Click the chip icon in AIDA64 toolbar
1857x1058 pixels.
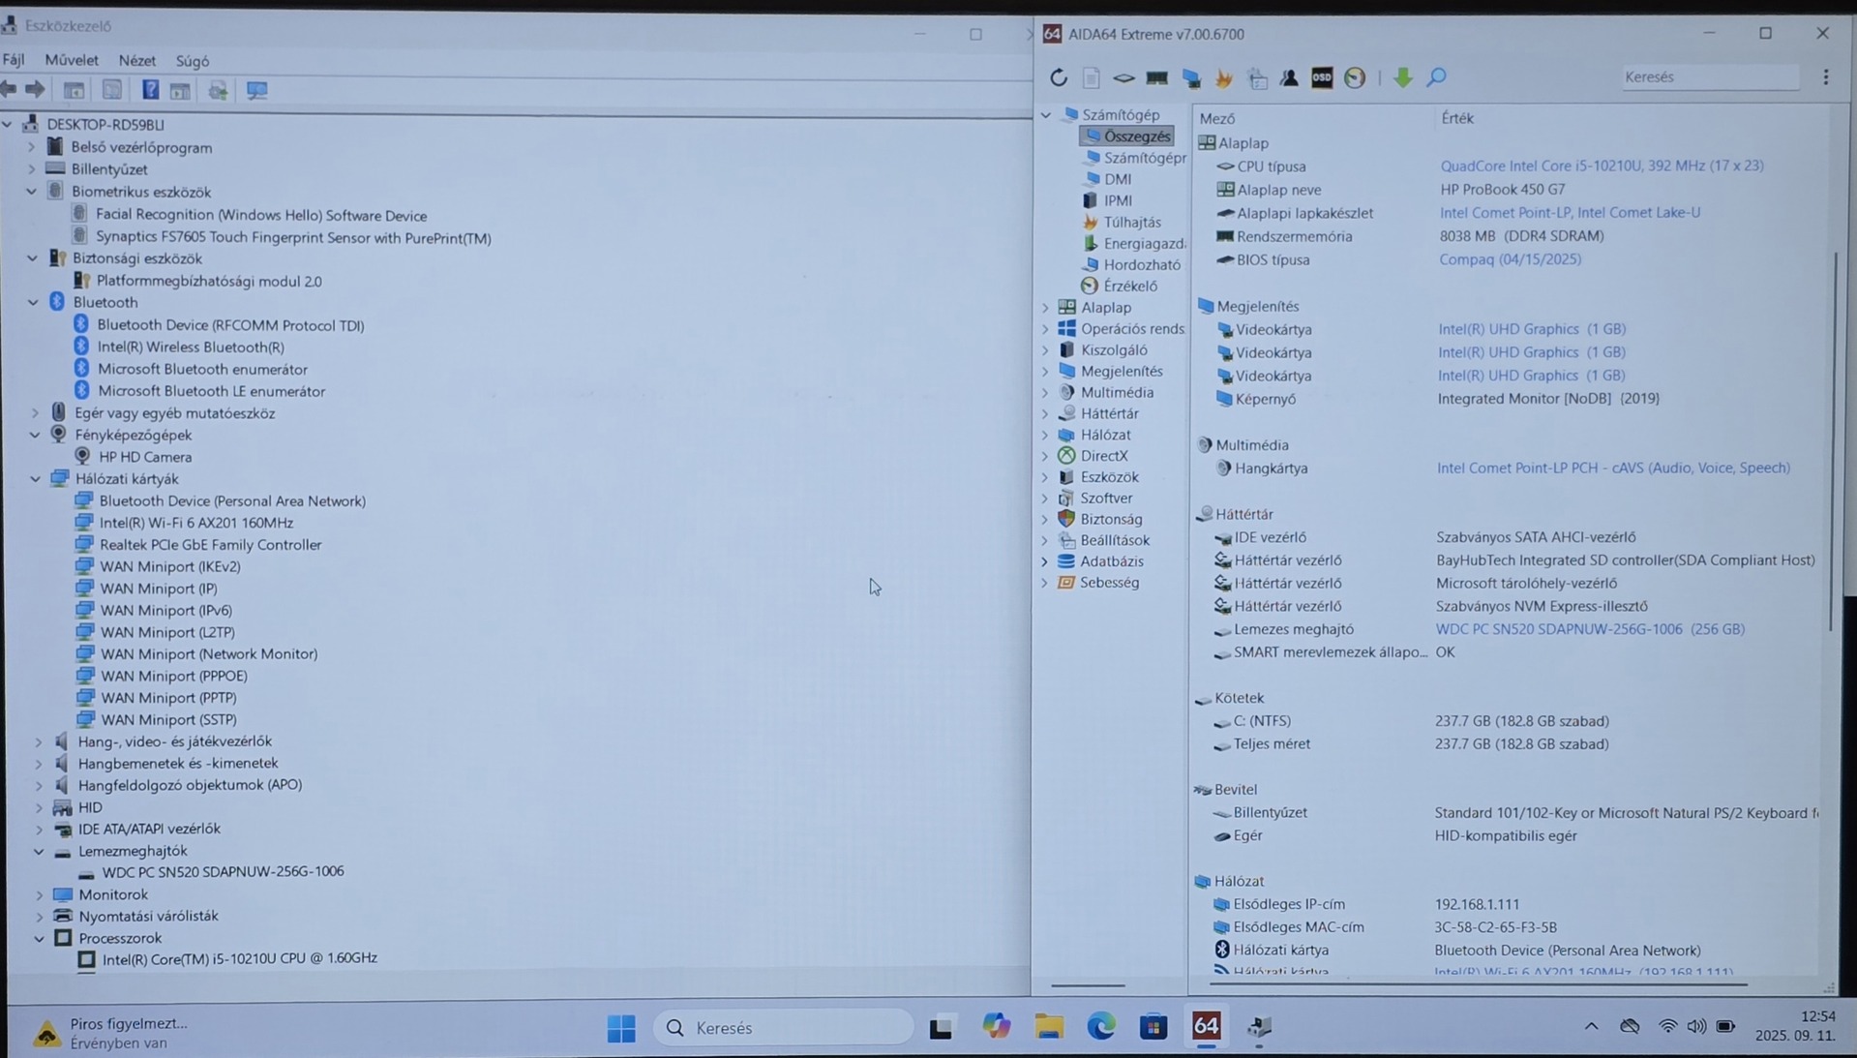pyautogui.click(x=1123, y=77)
